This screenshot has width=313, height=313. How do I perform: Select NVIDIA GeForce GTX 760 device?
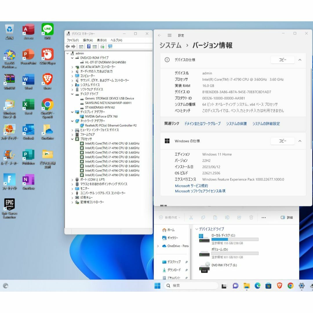tap(101, 117)
